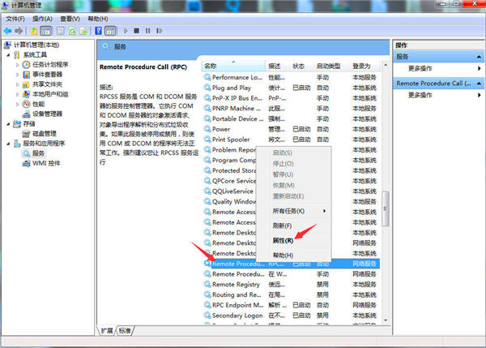Image resolution: width=486 pixels, height=348 pixels.
Task: Click the Pause service toolbar icon
Action: (x=148, y=31)
